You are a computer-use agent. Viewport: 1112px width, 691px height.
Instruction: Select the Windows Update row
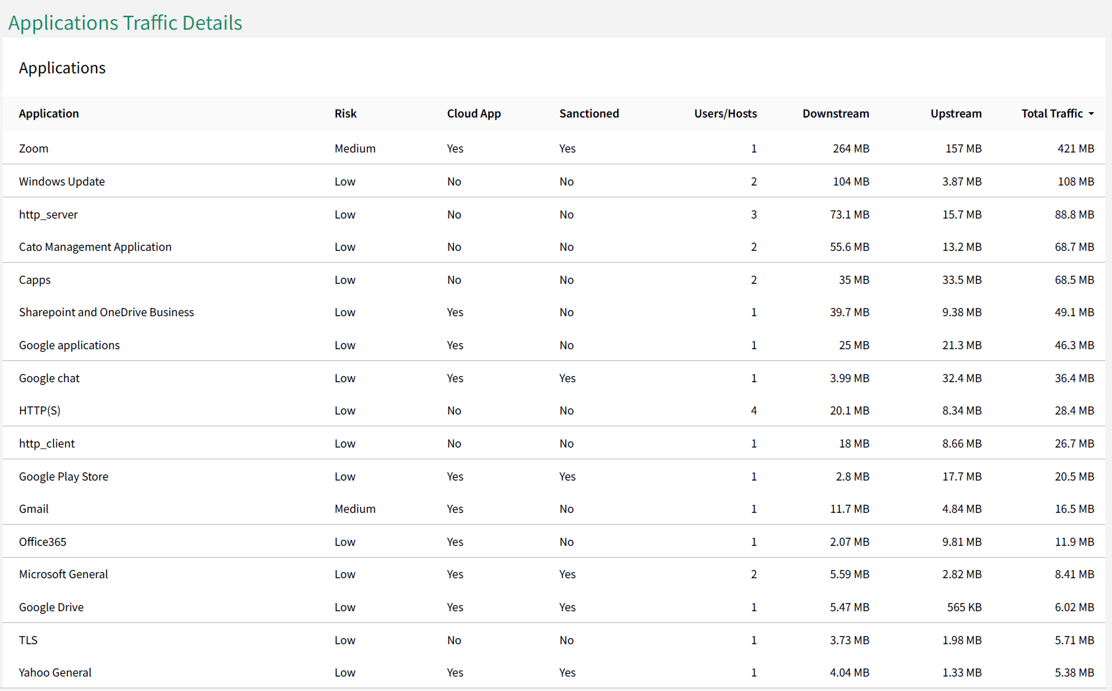point(554,181)
